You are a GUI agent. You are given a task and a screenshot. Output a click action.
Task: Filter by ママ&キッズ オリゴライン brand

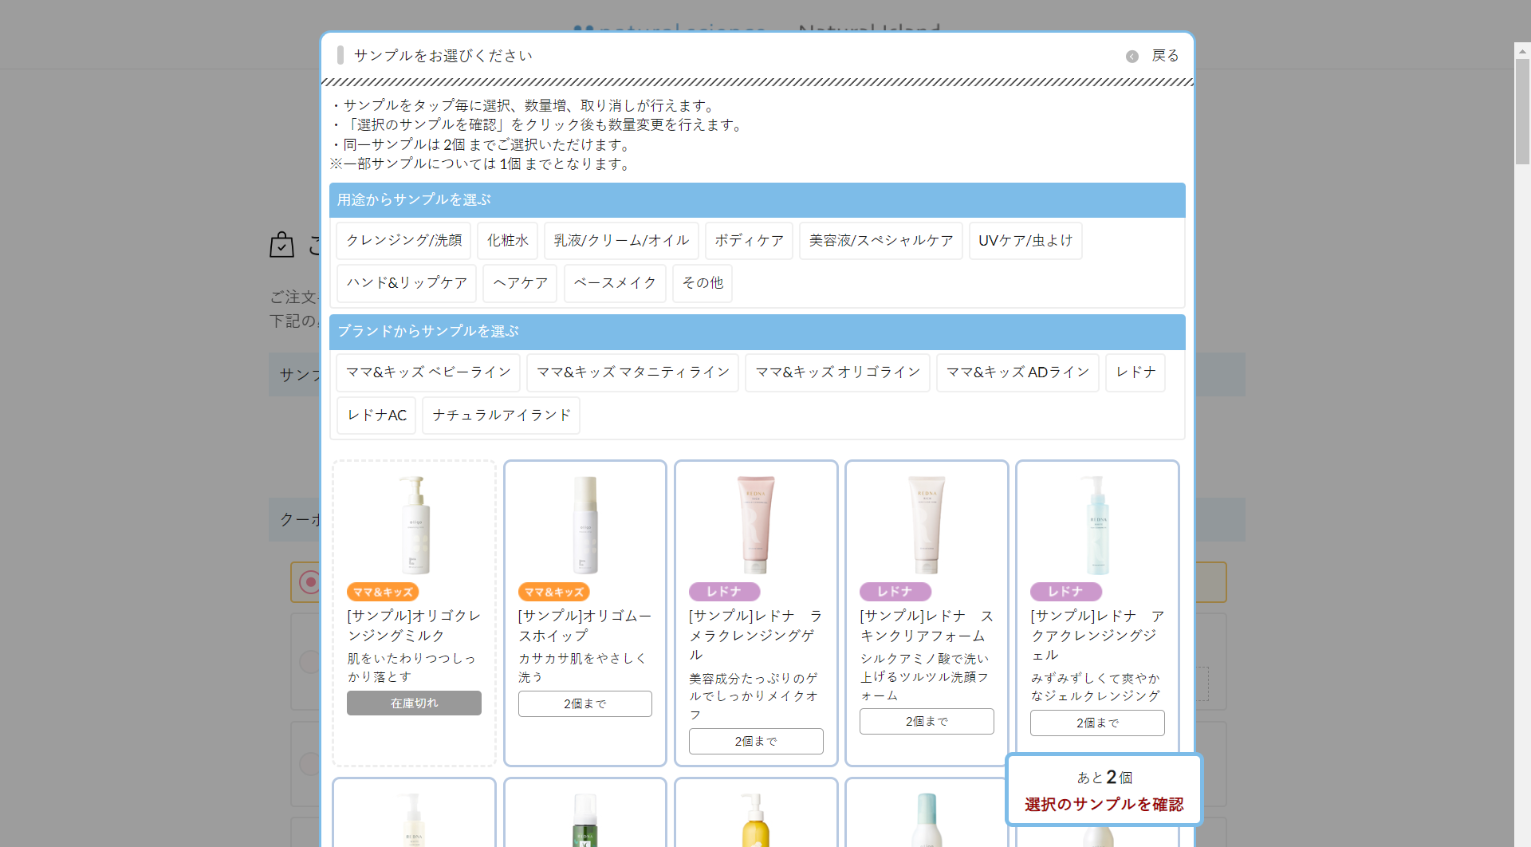[837, 372]
